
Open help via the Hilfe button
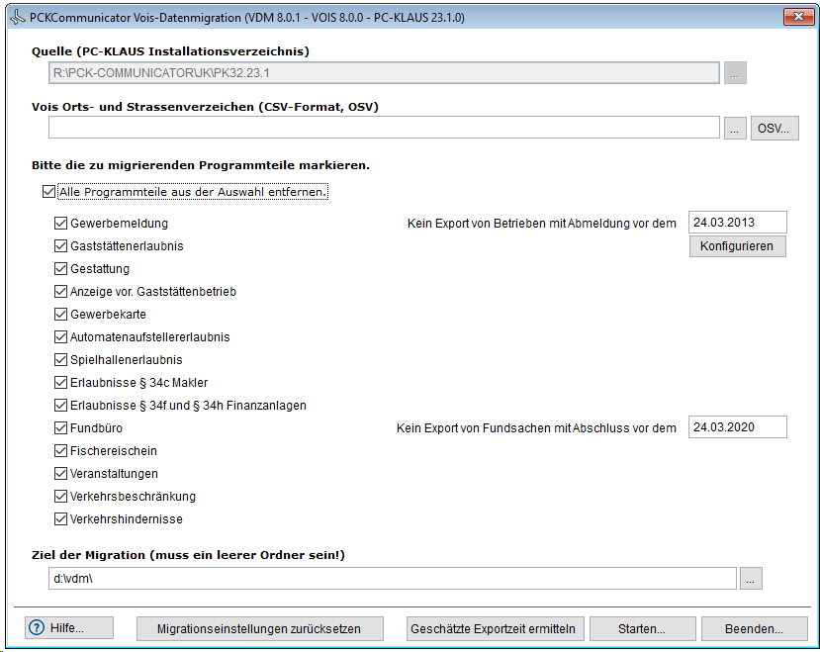69,628
